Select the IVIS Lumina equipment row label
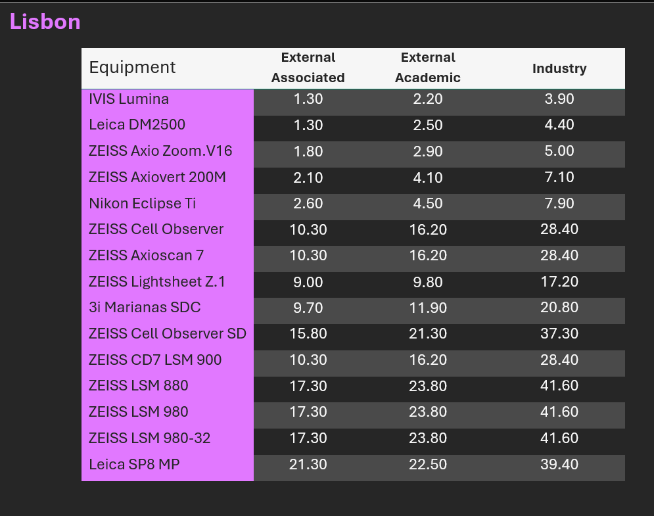 pyautogui.click(x=129, y=99)
